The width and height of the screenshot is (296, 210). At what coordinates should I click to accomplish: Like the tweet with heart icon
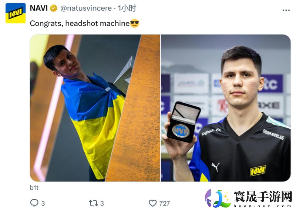tap(153, 203)
